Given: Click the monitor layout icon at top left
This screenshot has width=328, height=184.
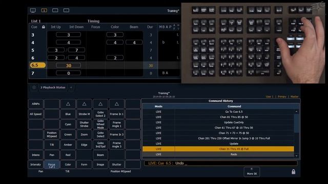Looking at the screenshot, I should 33,10.
